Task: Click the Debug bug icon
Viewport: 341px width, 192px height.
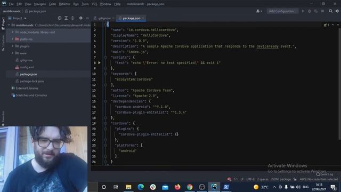Action: (x=310, y=11)
